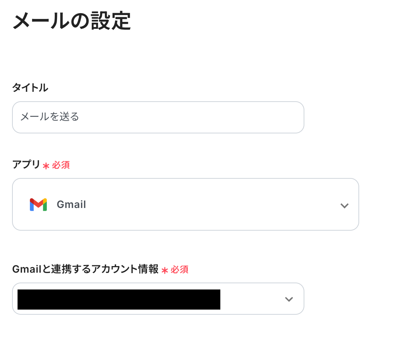Click the メールの設定 page heading
The width and height of the screenshot is (418, 337).
point(72,21)
